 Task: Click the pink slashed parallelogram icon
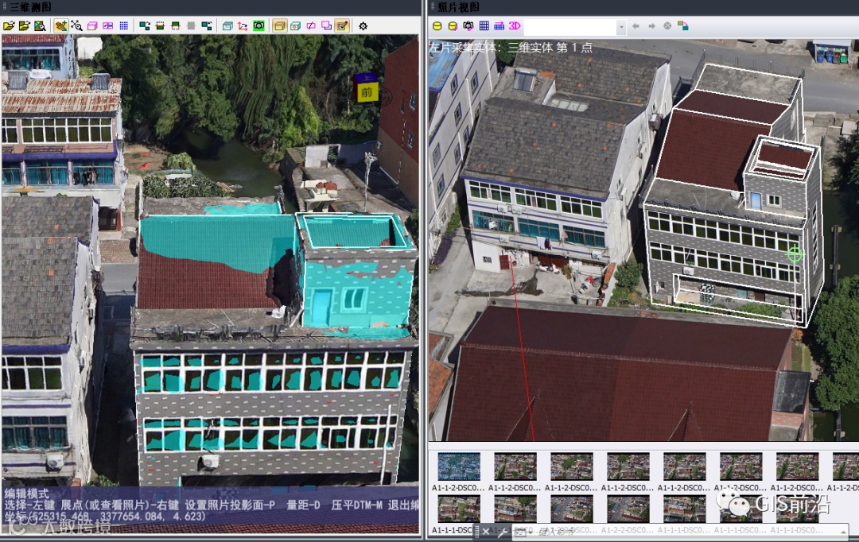(x=311, y=25)
